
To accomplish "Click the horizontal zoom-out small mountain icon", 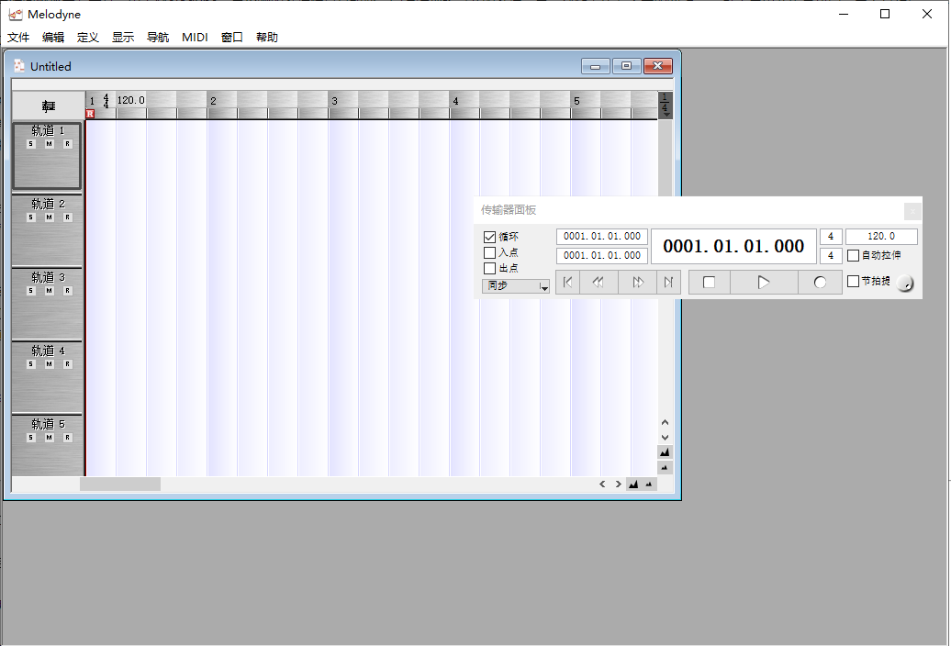I will pyautogui.click(x=649, y=484).
